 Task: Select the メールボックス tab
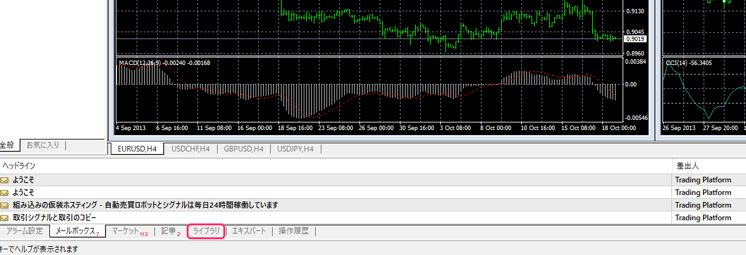(77, 231)
